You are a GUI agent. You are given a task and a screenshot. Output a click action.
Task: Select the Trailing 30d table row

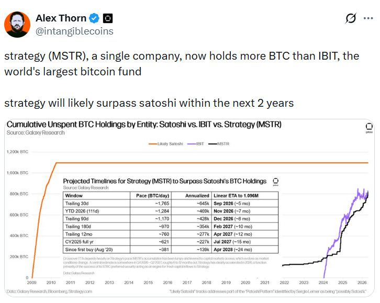[172, 203]
